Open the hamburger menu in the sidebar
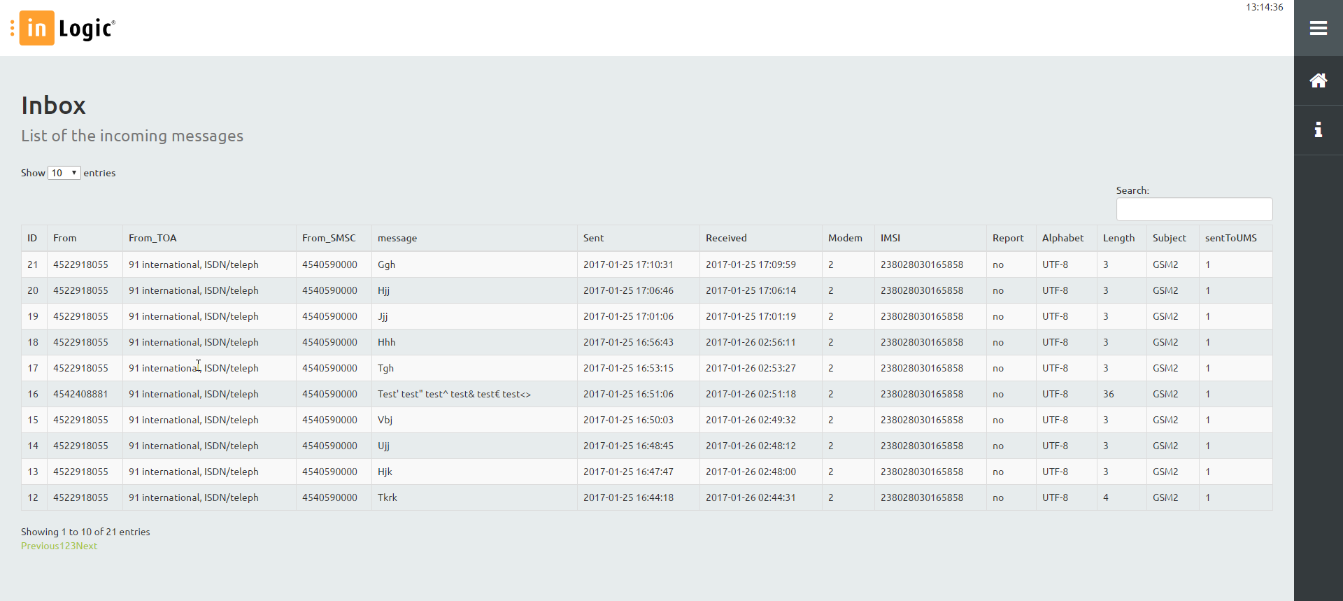Image resolution: width=1343 pixels, height=601 pixels. point(1319,28)
